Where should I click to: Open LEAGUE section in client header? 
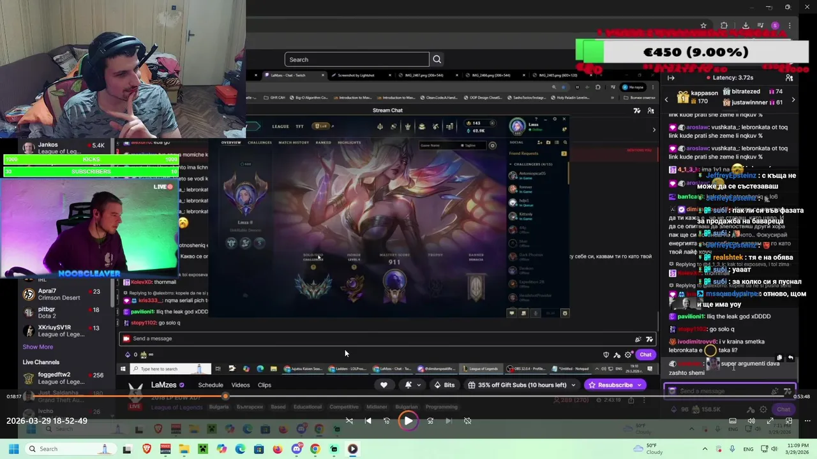coord(281,126)
